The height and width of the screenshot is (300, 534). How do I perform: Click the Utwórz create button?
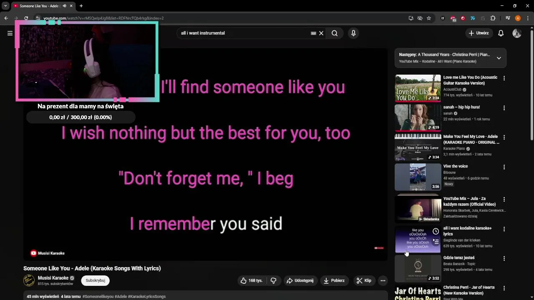(x=479, y=33)
